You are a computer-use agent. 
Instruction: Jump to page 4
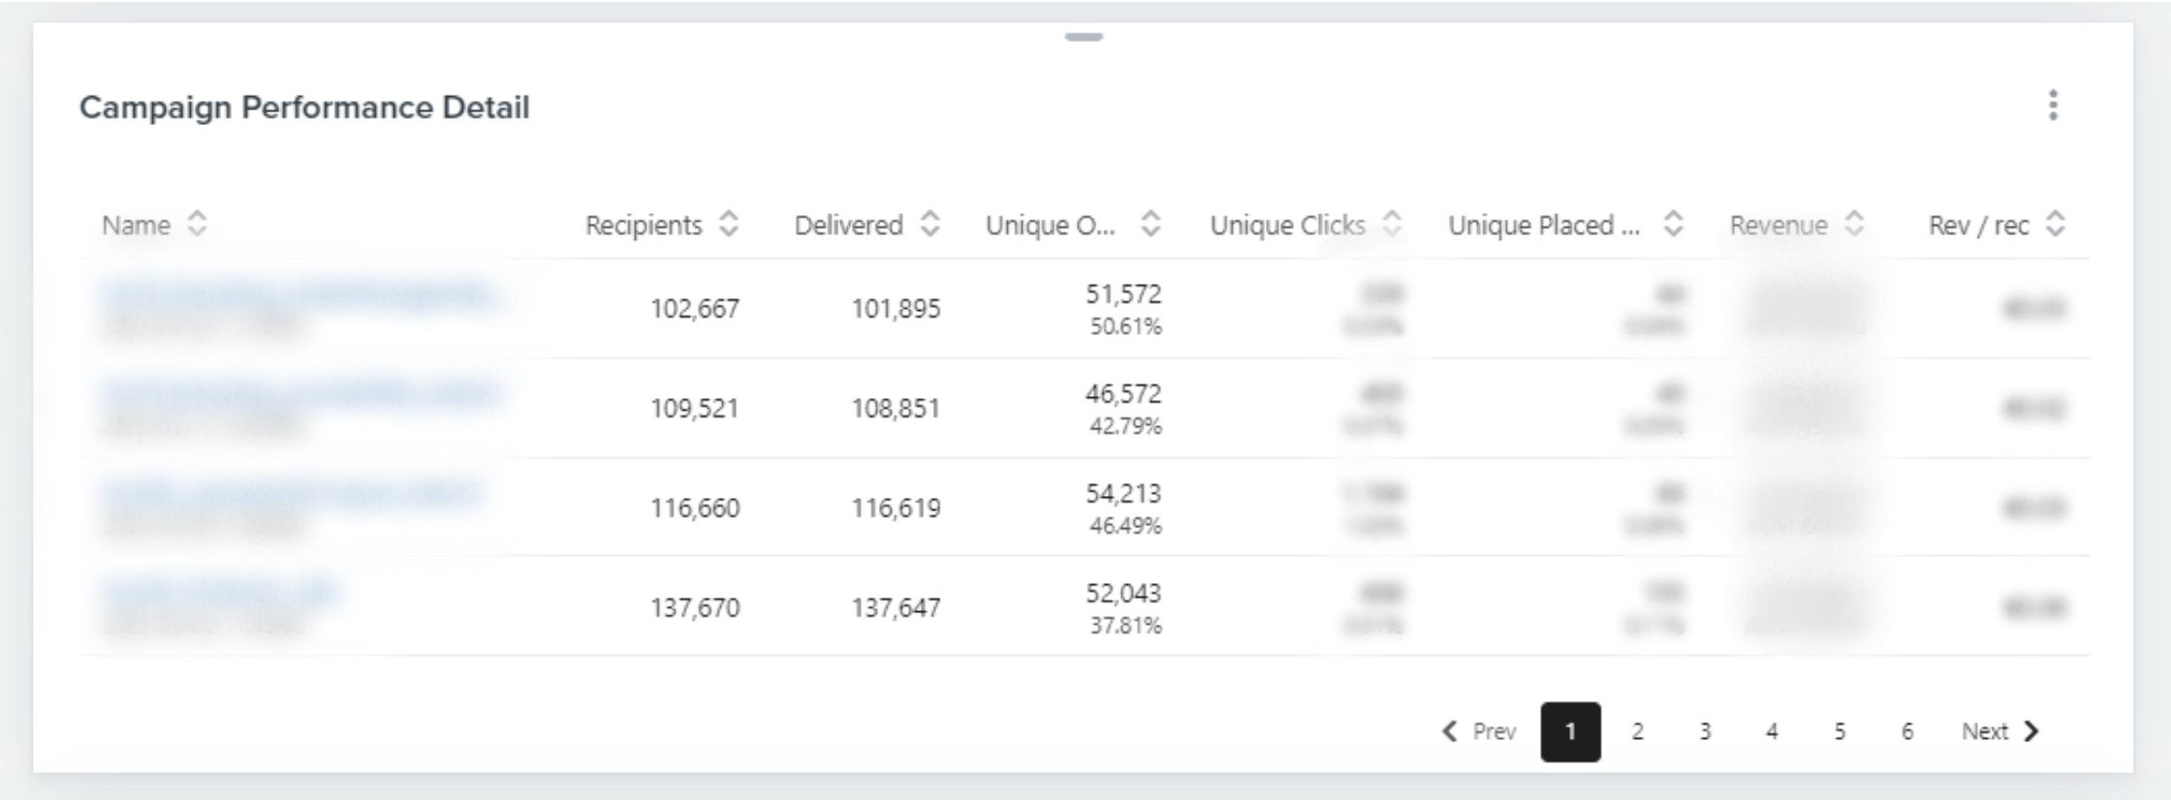[x=1772, y=731]
